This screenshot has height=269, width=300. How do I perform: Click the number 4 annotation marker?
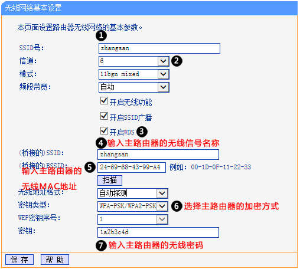101,143
